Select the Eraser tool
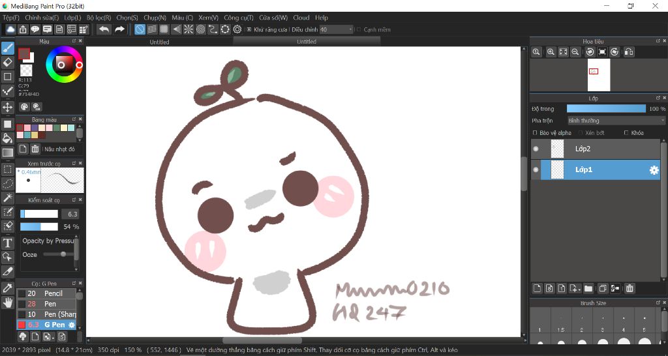 tap(8, 63)
